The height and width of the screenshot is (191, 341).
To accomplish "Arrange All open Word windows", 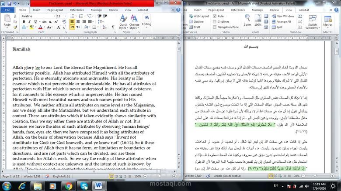I will point(281,21).
